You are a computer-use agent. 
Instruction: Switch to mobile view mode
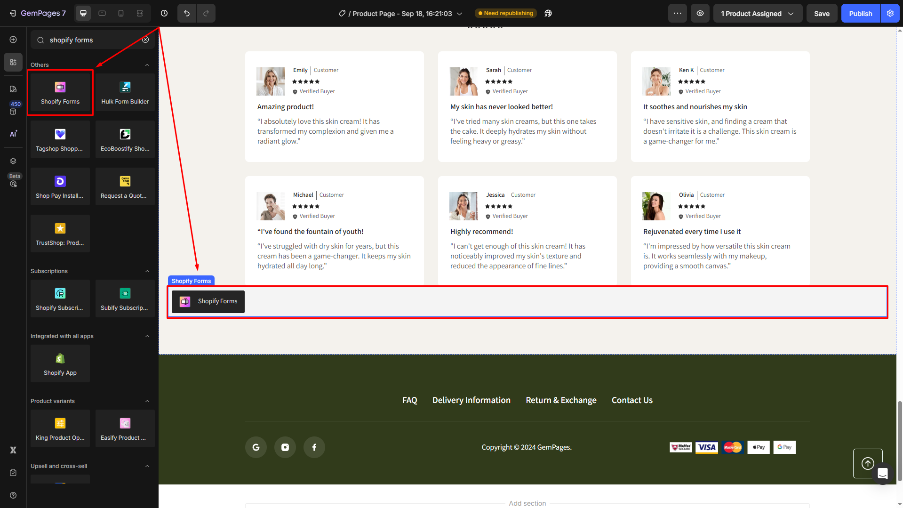tap(121, 13)
